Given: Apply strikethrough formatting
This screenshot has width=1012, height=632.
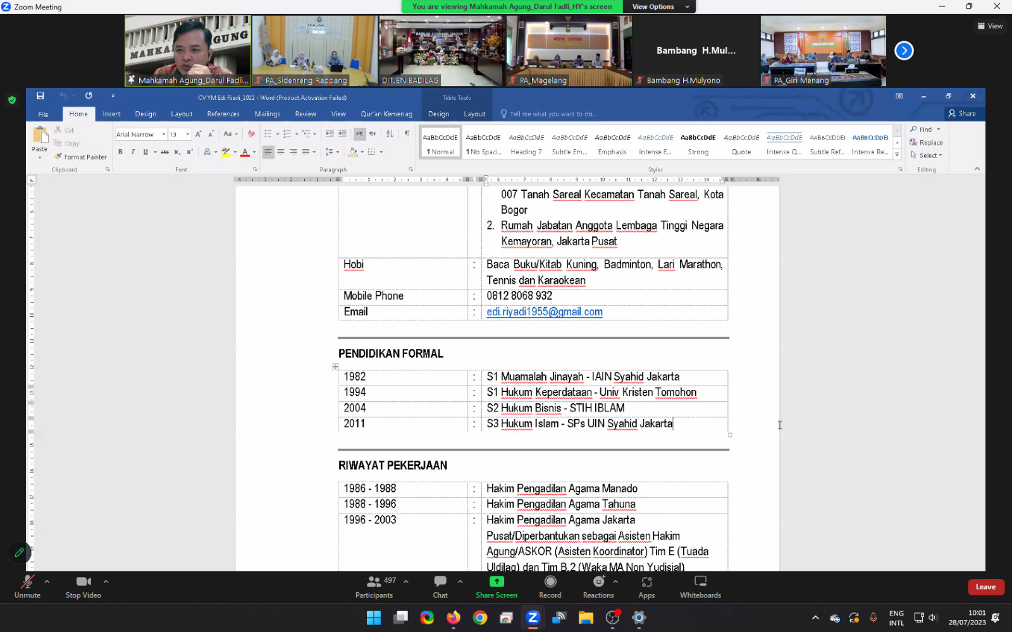Looking at the screenshot, I should click(x=164, y=152).
